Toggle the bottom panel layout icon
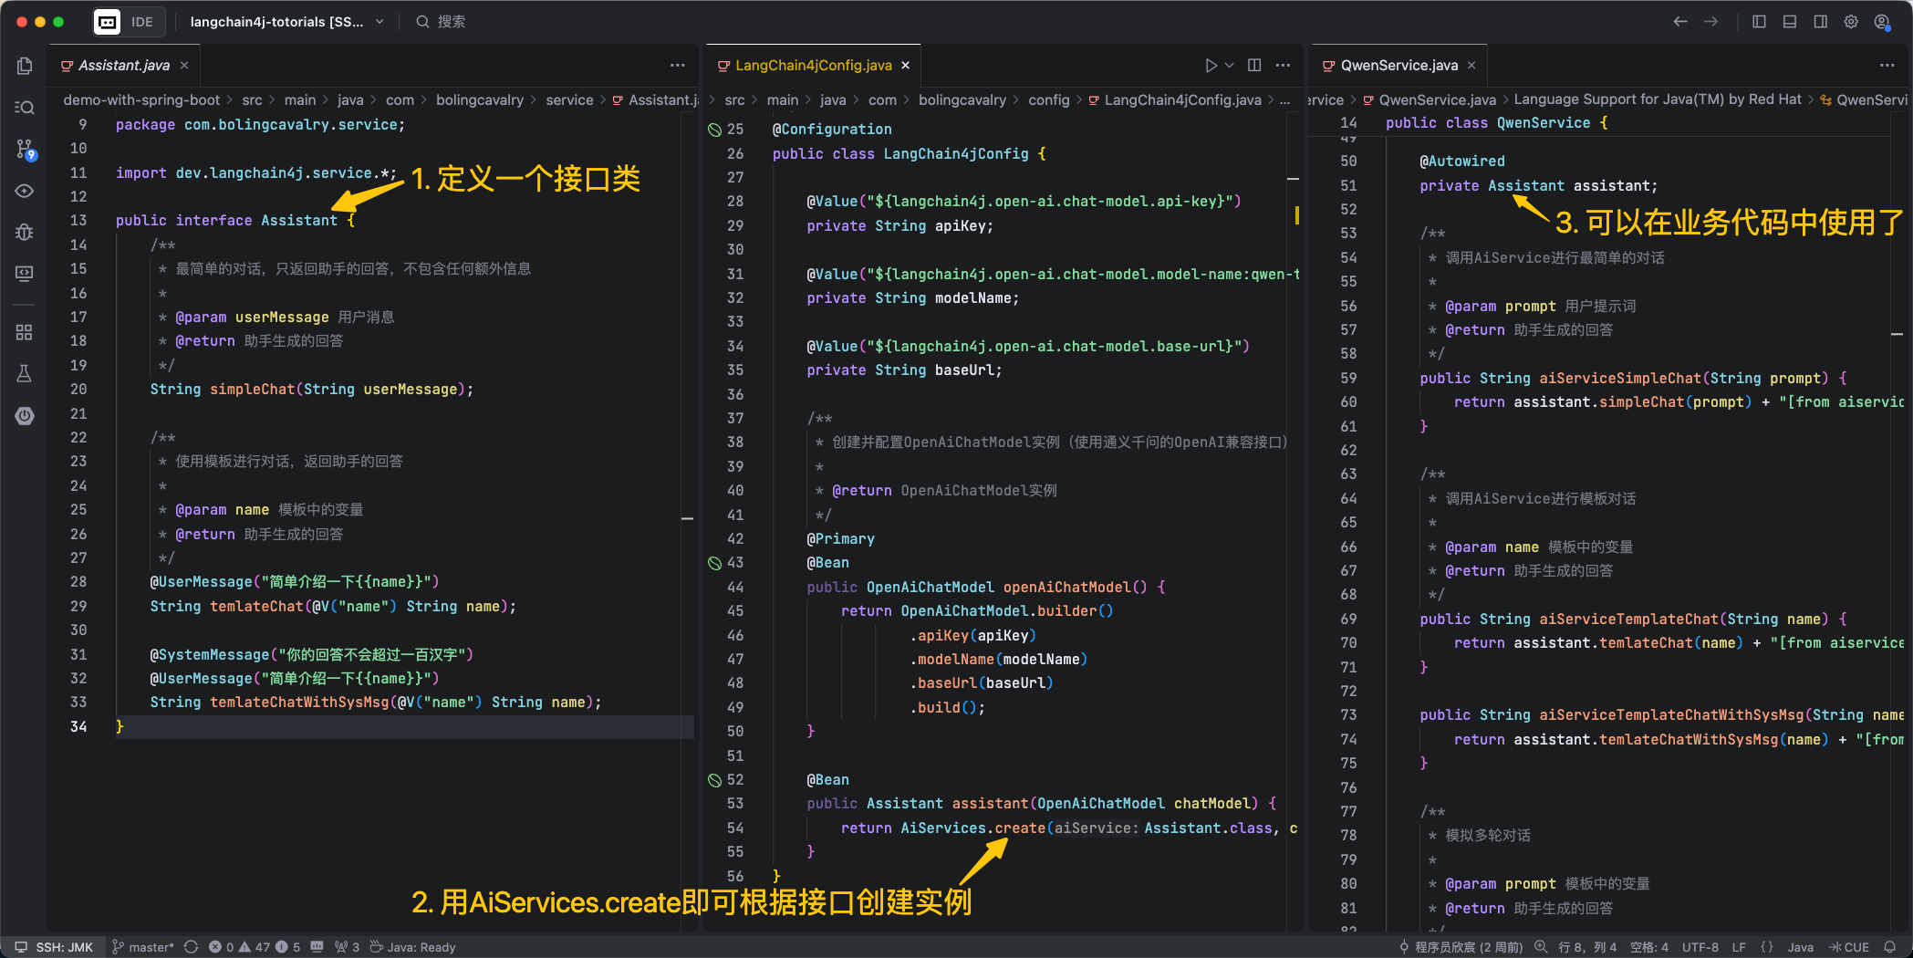The width and height of the screenshot is (1913, 958). click(x=1790, y=22)
